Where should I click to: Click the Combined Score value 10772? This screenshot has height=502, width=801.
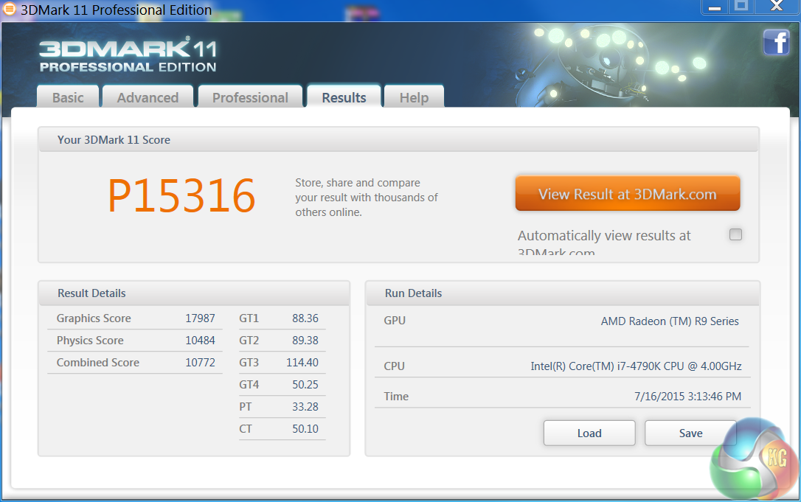pos(200,362)
